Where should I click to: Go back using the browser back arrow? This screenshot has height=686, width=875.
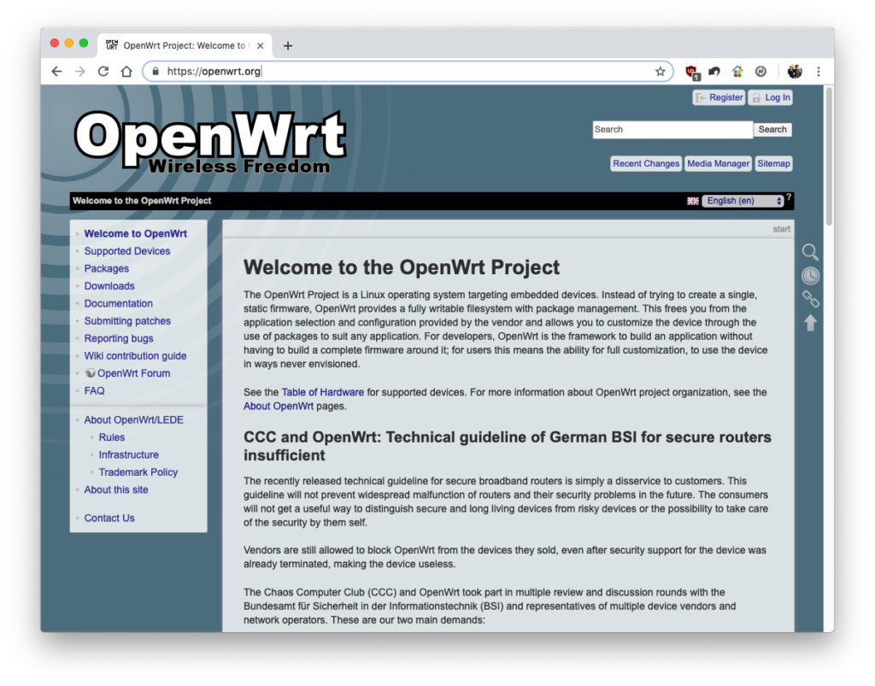click(56, 72)
